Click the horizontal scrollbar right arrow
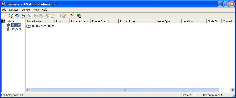 pyautogui.click(x=232, y=90)
